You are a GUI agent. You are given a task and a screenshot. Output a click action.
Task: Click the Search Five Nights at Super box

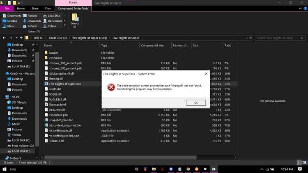tap(280, 38)
